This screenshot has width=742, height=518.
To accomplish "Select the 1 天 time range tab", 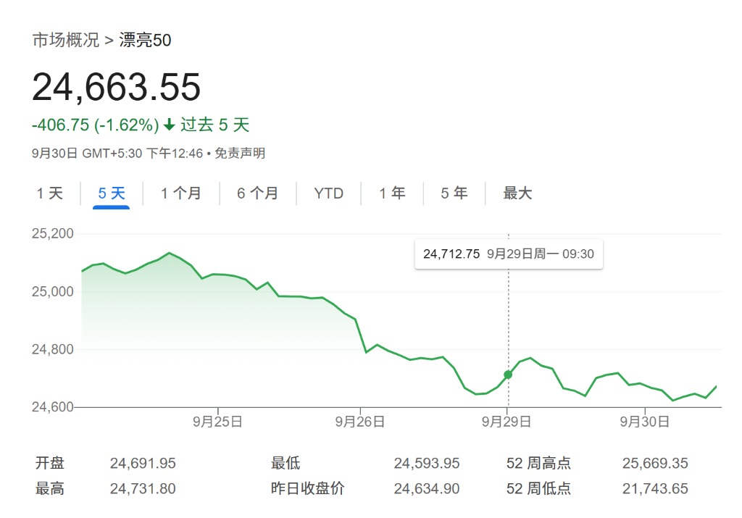I will [x=50, y=193].
